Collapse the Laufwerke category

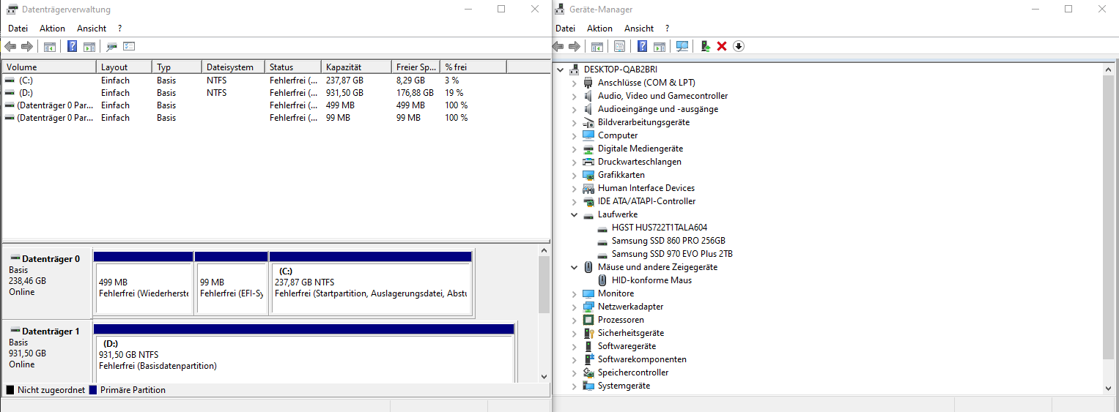(575, 214)
